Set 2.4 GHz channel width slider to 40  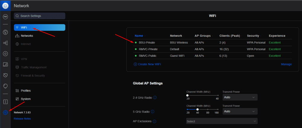tap(218, 95)
